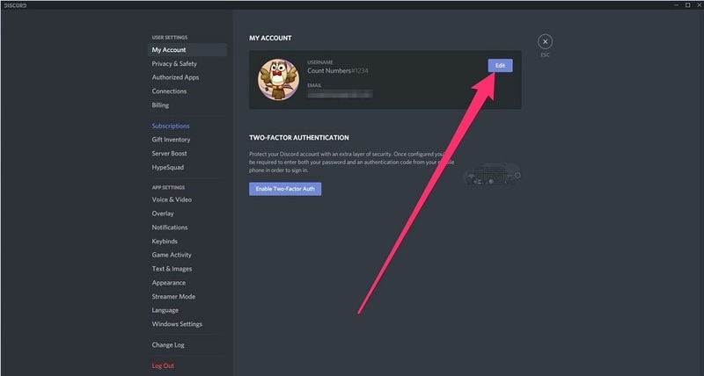Select Notifications in App Settings
This screenshot has width=704, height=376.
click(170, 228)
